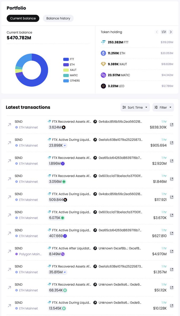Click FTT color swatch in chart legend
This screenshot has height=316, width=180.
pyautogui.click(x=66, y=59)
